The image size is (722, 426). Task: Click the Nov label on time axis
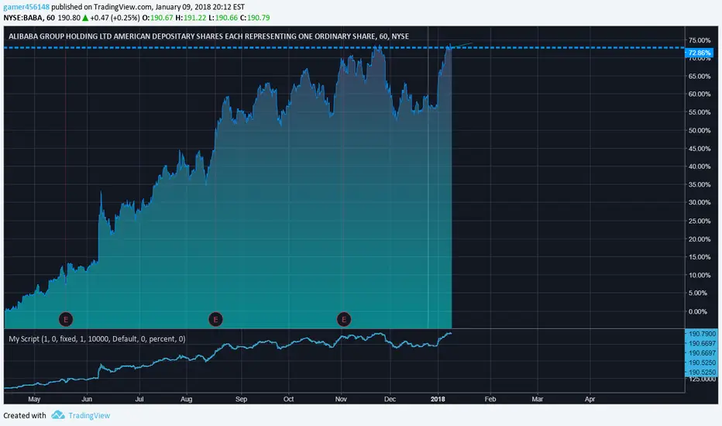(341, 399)
